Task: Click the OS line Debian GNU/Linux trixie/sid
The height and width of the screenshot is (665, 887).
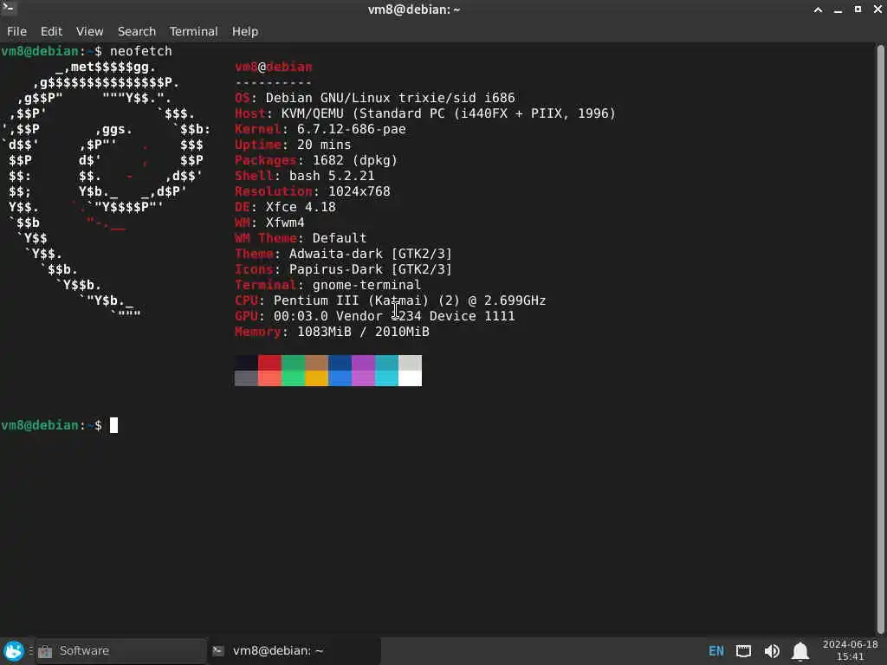Action: pyautogui.click(x=375, y=98)
